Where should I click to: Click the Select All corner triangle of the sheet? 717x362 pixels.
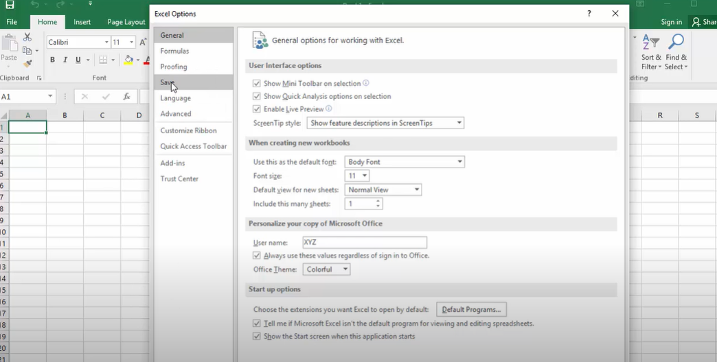4,116
